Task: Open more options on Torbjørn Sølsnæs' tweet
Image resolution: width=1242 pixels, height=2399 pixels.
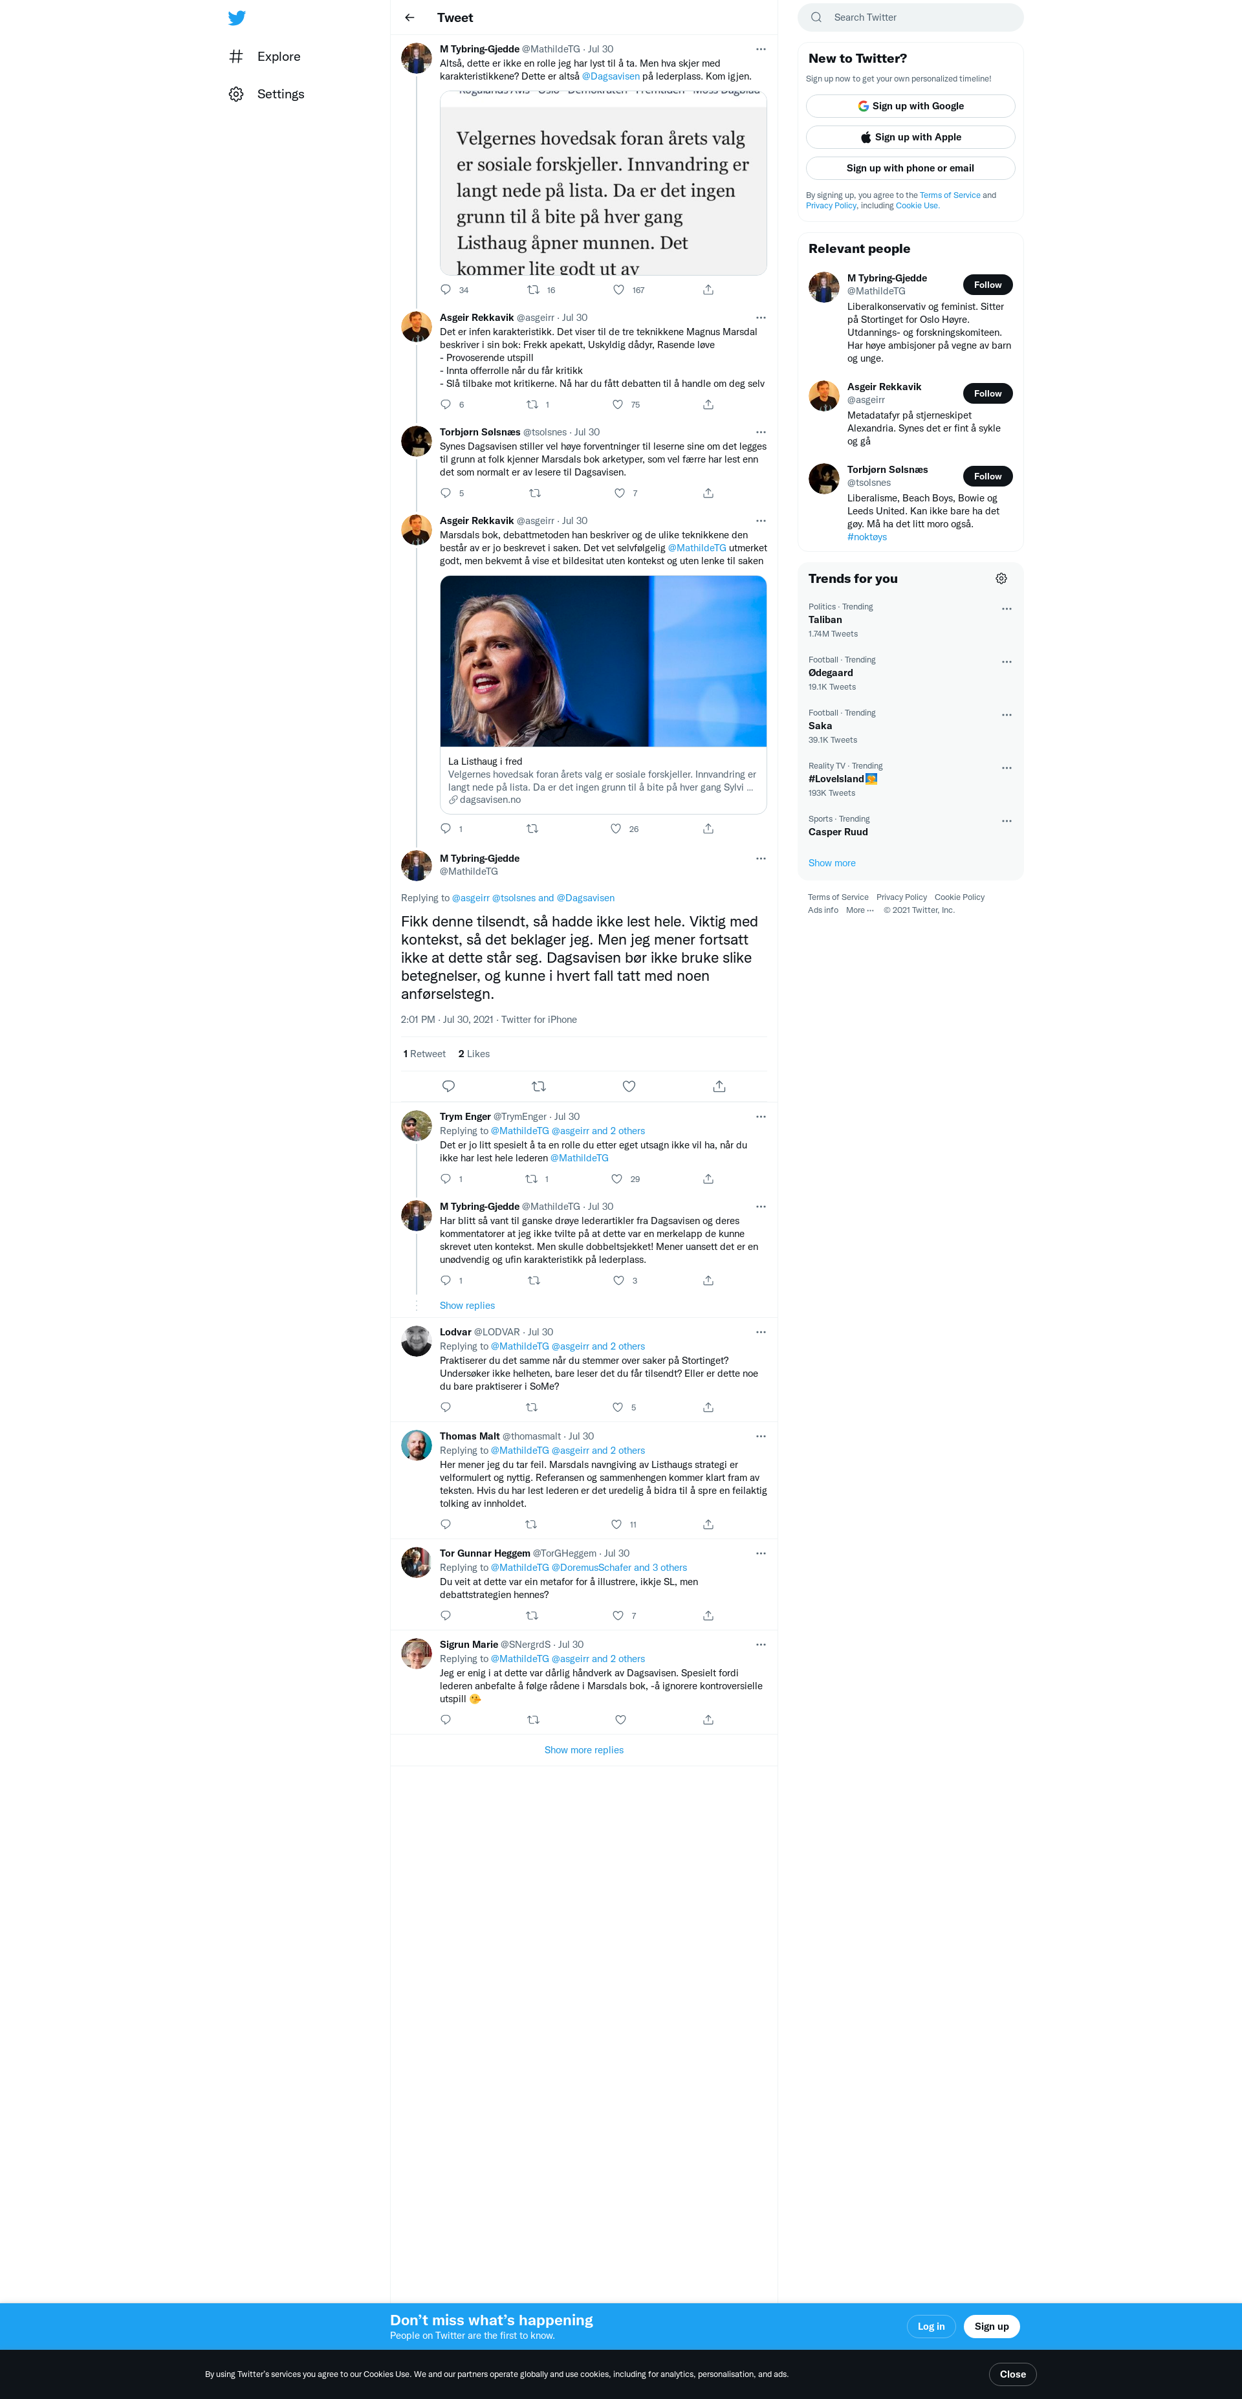Action: click(x=761, y=432)
